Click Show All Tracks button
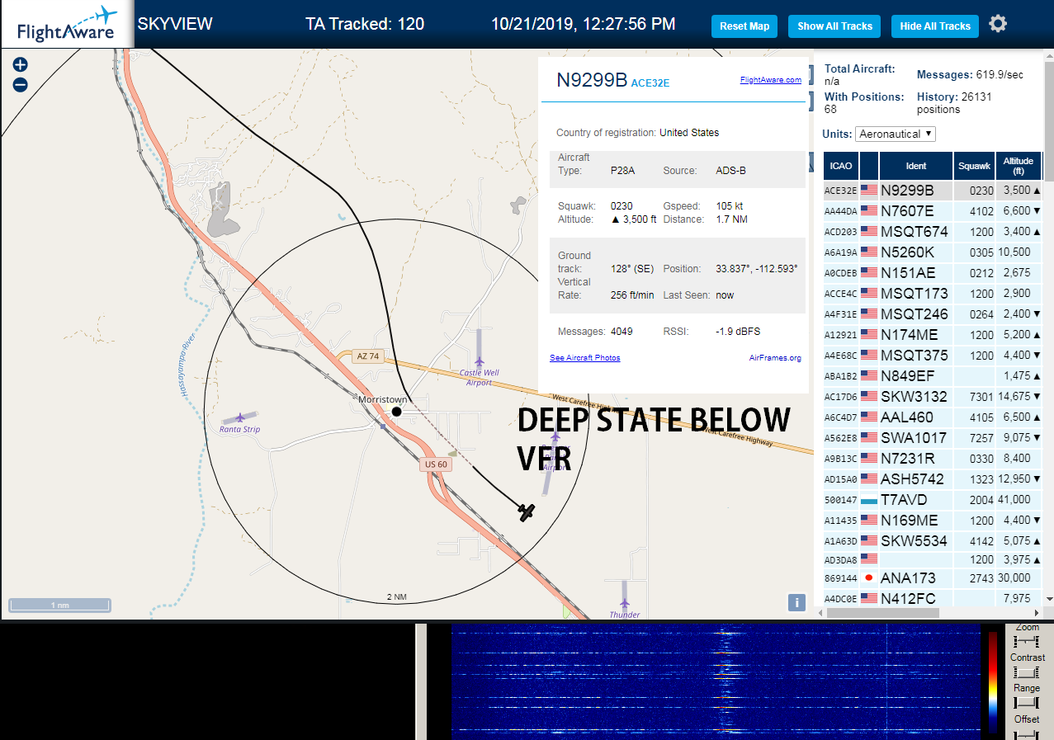Screen dimensions: 1054x740 (x=834, y=26)
